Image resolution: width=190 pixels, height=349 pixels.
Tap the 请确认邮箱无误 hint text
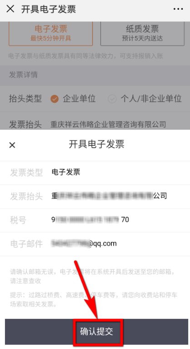click(x=92, y=276)
